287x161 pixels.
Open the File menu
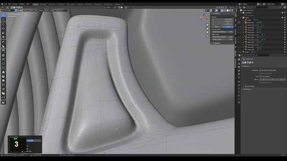pyautogui.click(x=5, y=4)
